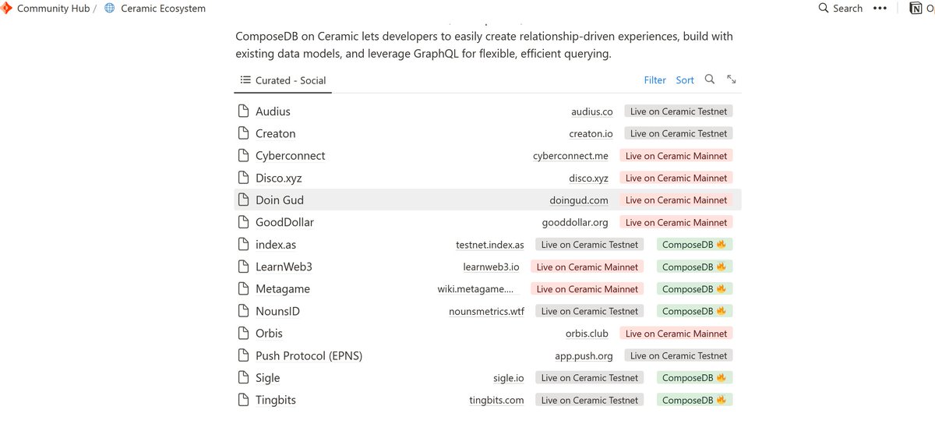
Task: Follow the app.push.org link
Action: tap(584, 355)
